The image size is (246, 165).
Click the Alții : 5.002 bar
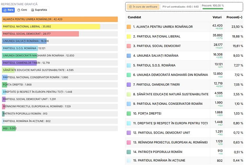click(x=9, y=128)
